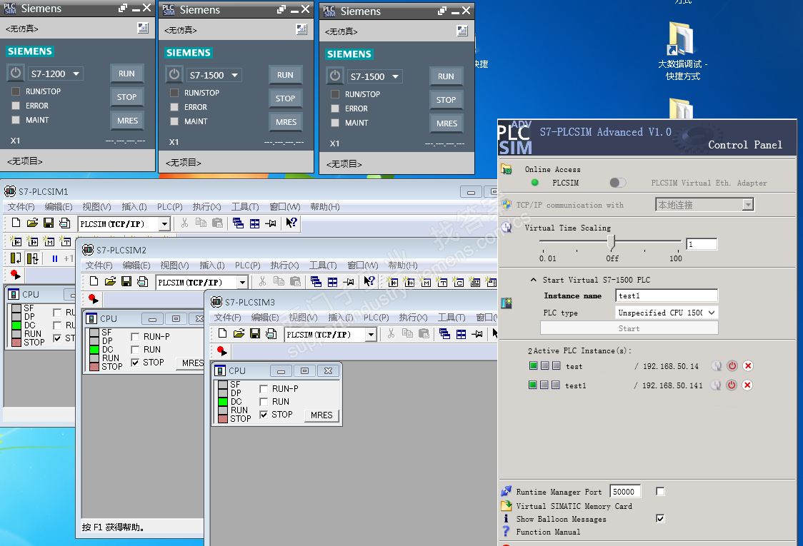Insert a counter with the C icon in S7-PLCSIM2
The image size is (803, 546).
(x=459, y=282)
